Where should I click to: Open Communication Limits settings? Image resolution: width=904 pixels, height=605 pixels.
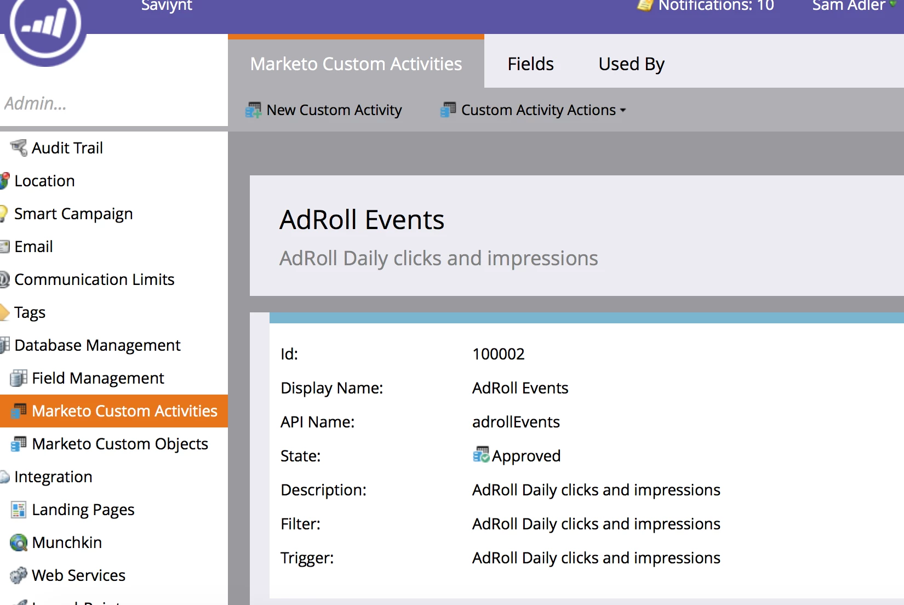pos(94,279)
